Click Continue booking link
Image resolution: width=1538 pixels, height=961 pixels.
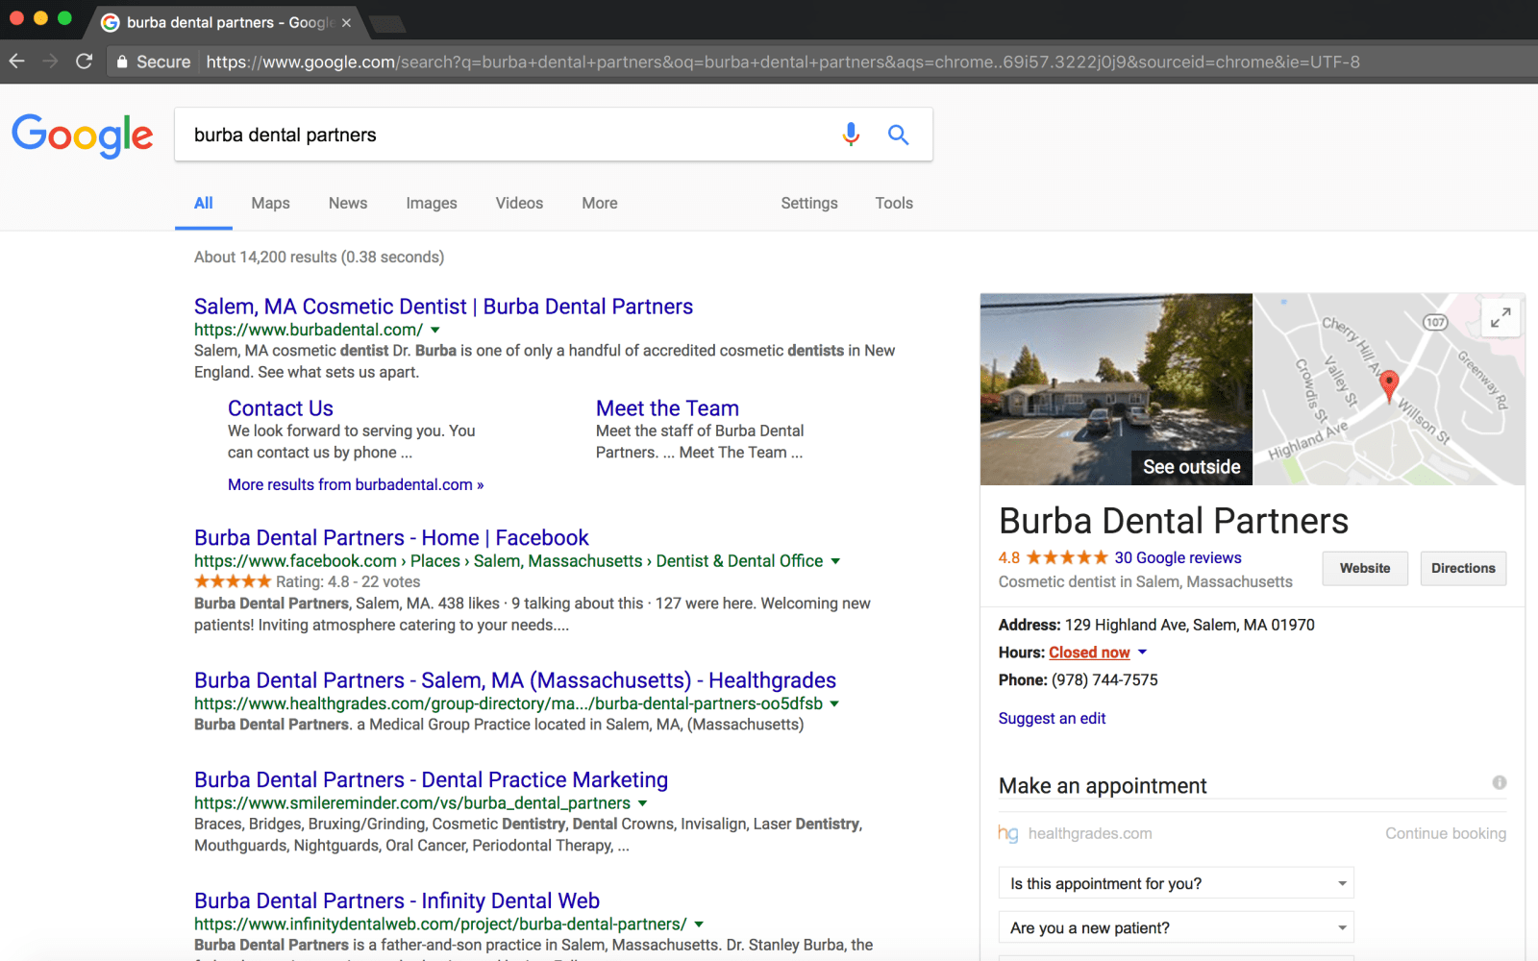pyautogui.click(x=1446, y=833)
